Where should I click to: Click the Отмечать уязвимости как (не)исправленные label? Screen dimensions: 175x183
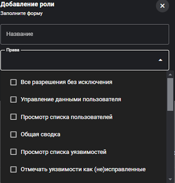[x=83, y=169]
